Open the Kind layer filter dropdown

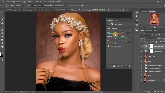click(x=146, y=35)
